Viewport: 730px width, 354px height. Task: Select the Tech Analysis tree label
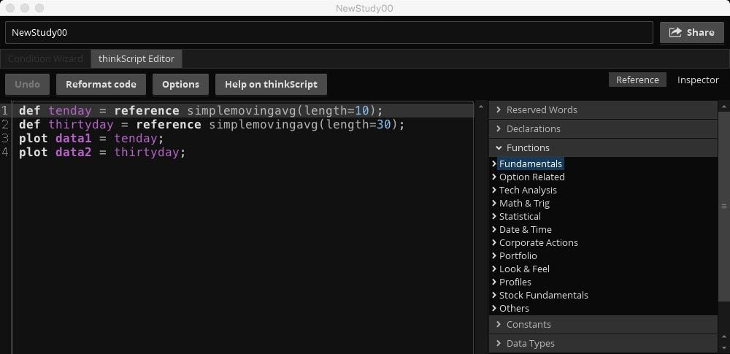(x=528, y=190)
